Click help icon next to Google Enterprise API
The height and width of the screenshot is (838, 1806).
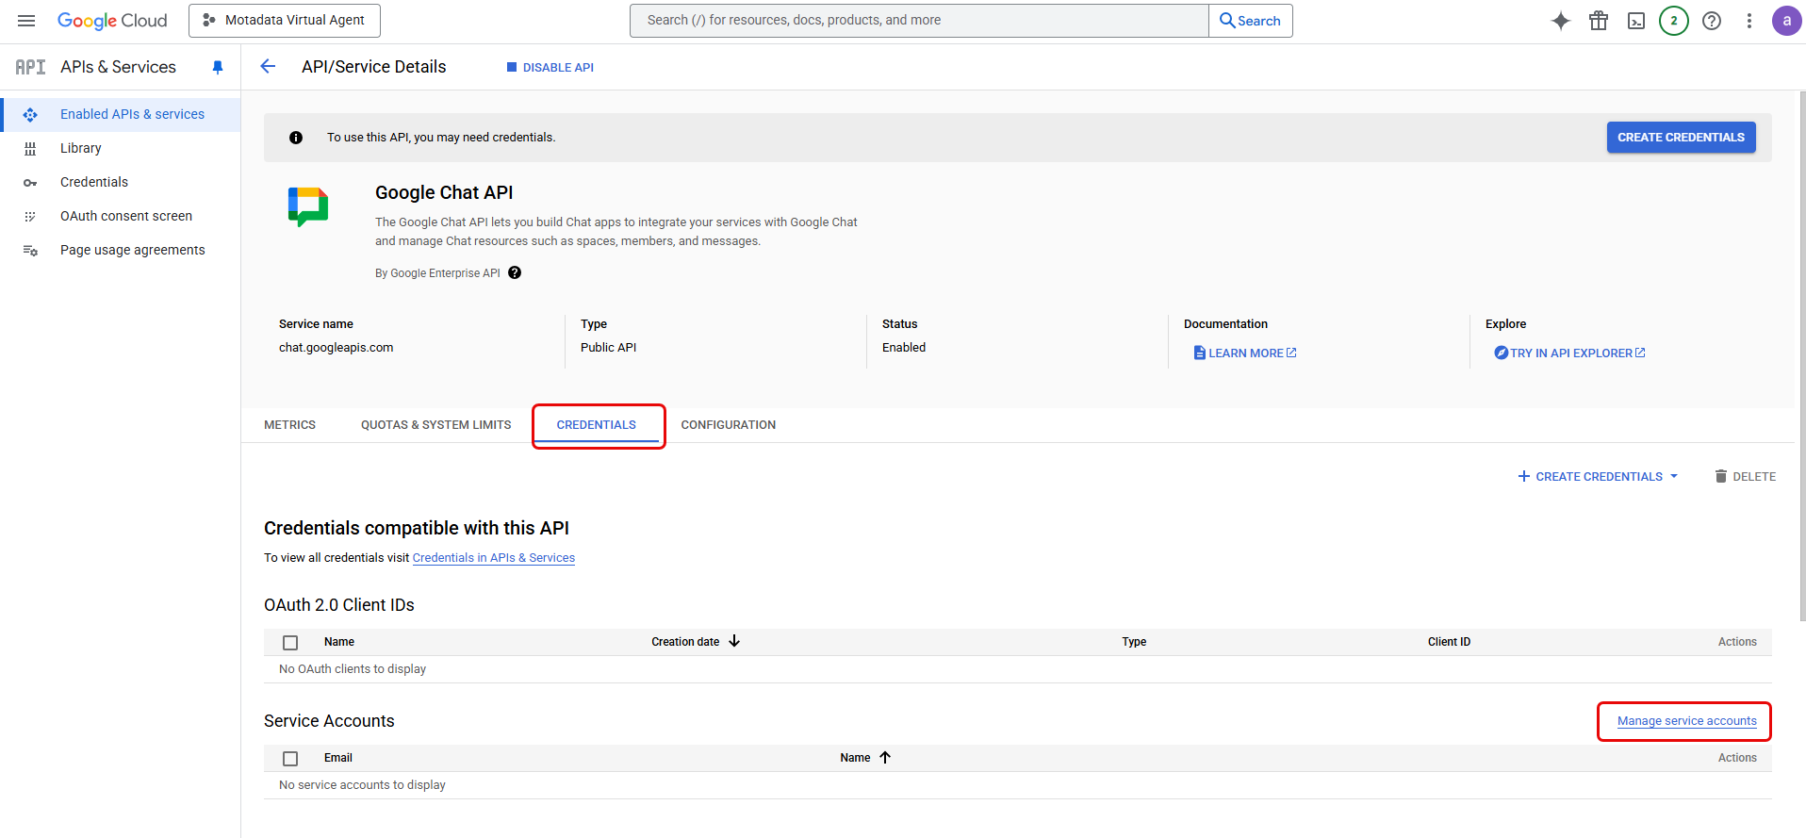(515, 272)
